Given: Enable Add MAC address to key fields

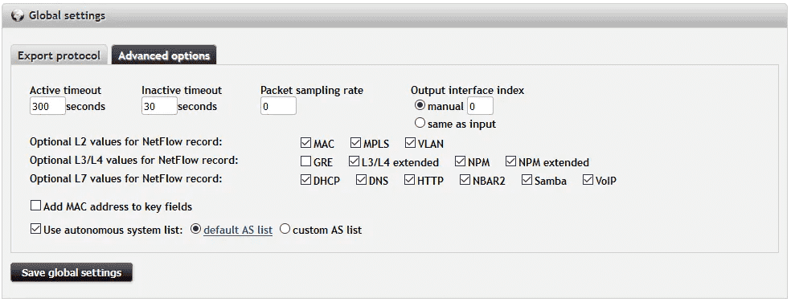Looking at the screenshot, I should tap(36, 206).
